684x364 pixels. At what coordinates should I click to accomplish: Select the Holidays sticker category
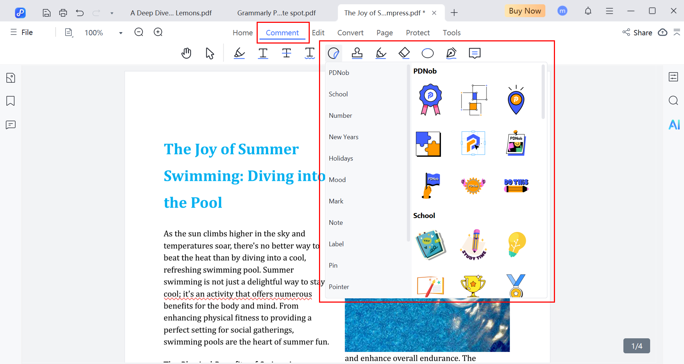pyautogui.click(x=341, y=158)
